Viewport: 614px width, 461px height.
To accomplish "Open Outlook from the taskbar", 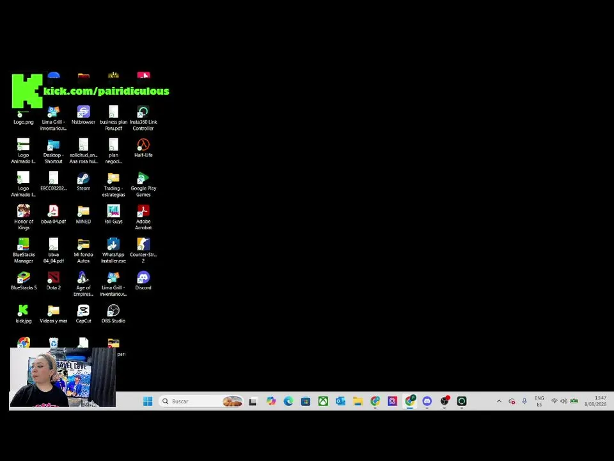I will click(340, 401).
